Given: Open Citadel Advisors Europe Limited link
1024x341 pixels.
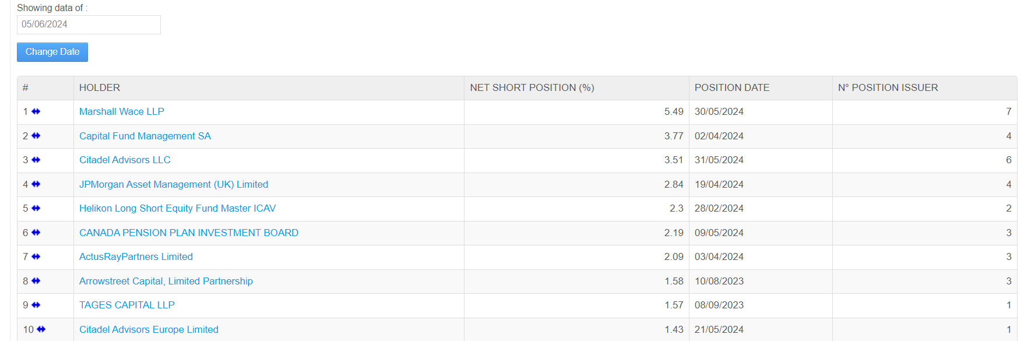Looking at the screenshot, I should coord(149,329).
